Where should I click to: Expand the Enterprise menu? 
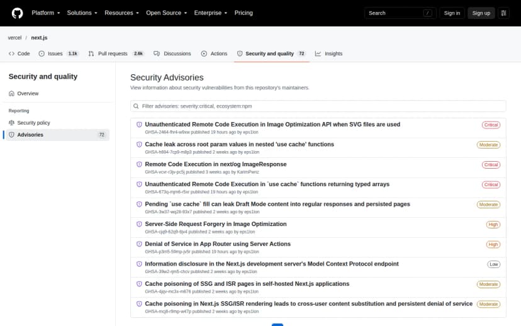point(211,13)
